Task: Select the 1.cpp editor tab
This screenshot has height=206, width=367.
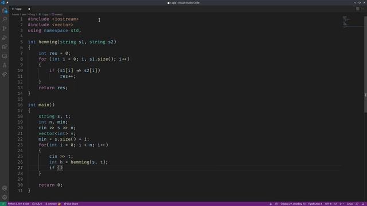Action: (21, 9)
